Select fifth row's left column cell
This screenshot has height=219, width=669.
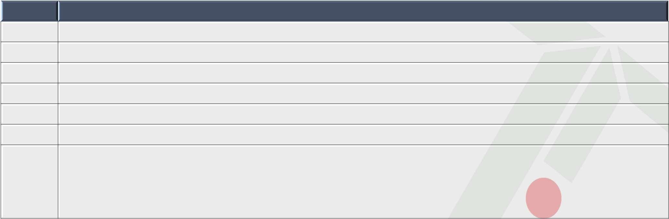tap(29, 114)
